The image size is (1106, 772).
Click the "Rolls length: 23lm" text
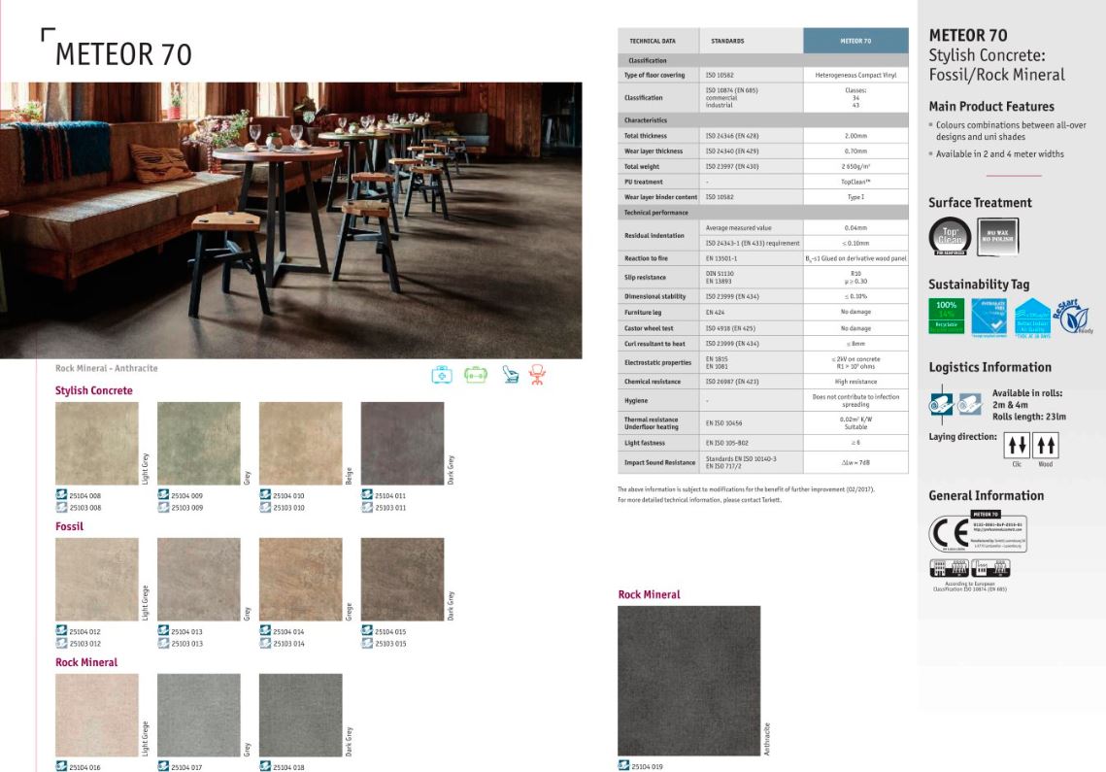(x=1029, y=417)
